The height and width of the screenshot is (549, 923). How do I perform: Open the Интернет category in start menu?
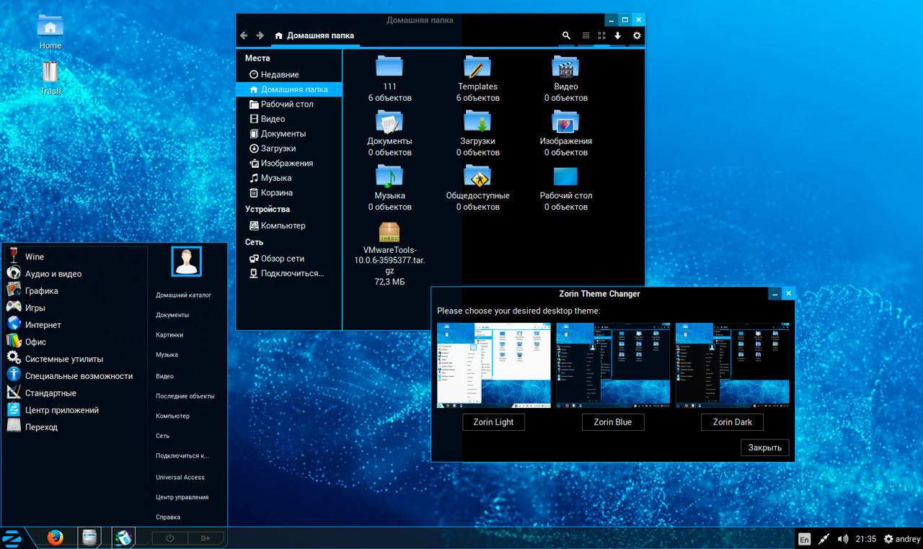point(43,325)
